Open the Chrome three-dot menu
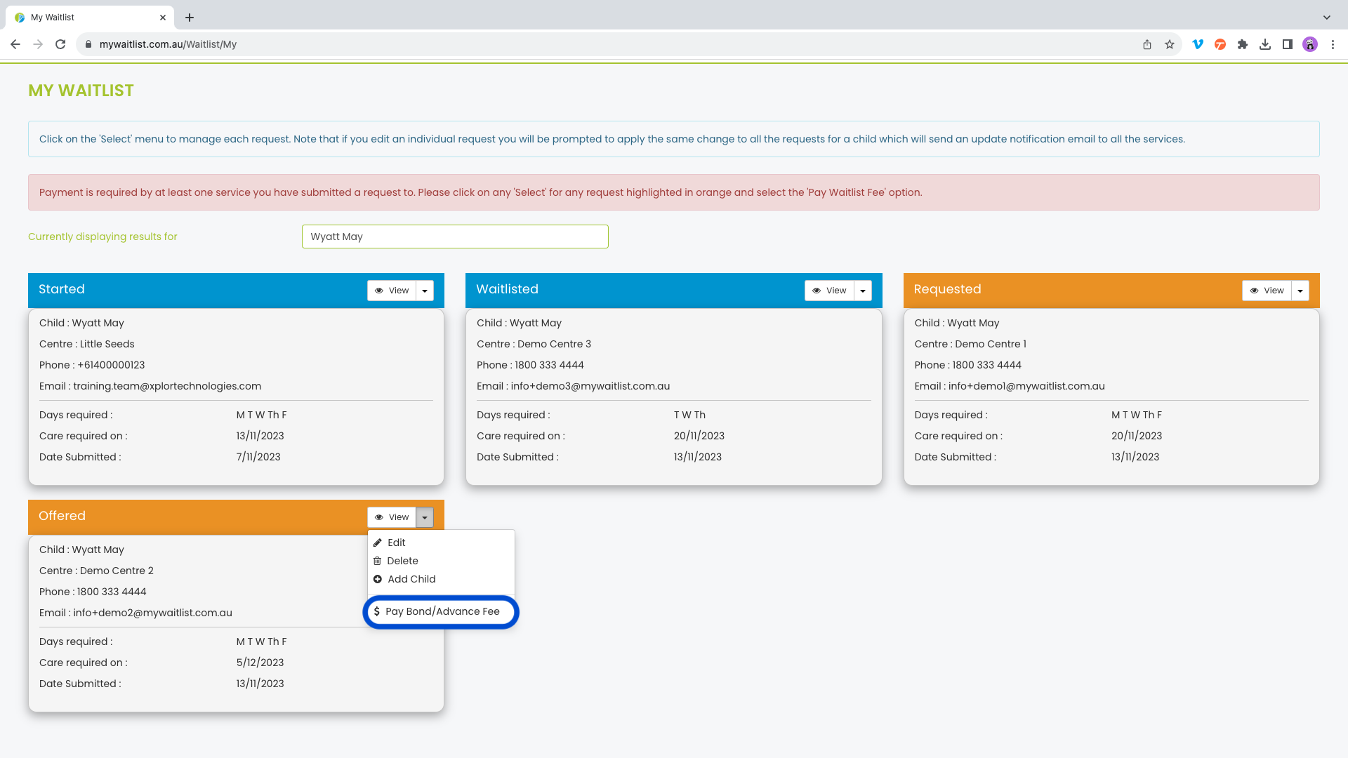Screen dimensions: 1348x758 click(x=1333, y=44)
